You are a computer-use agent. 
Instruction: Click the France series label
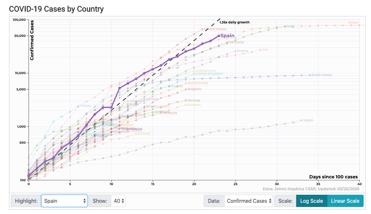243,51
